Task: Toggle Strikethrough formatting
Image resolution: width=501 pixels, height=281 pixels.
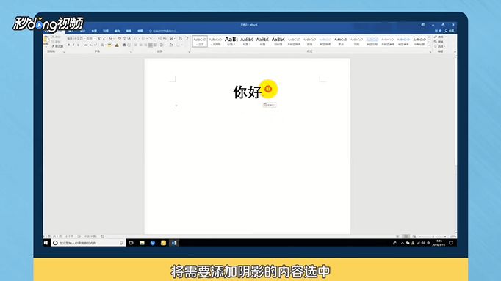Action: pyautogui.click(x=86, y=45)
